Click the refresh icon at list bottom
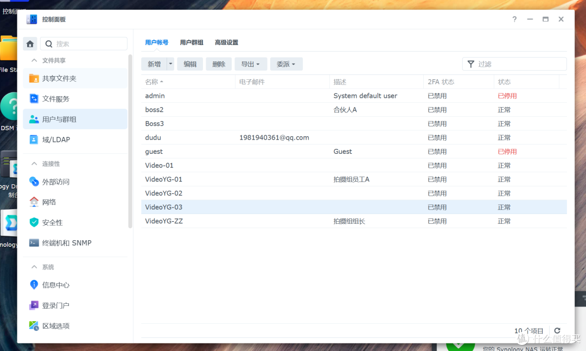Viewport: 586px width, 351px height. point(557,330)
